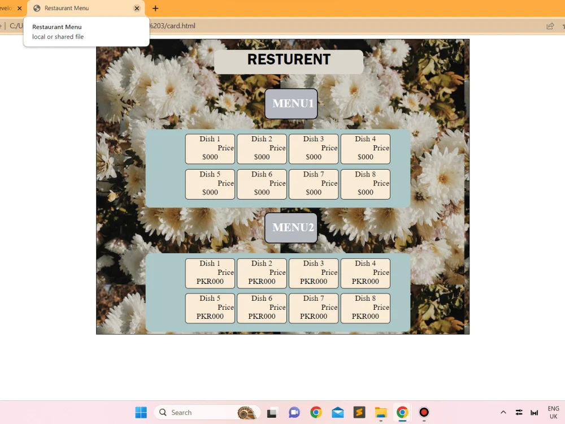Select Dish 2 card priced PKR000
565x424 pixels.
262,273
